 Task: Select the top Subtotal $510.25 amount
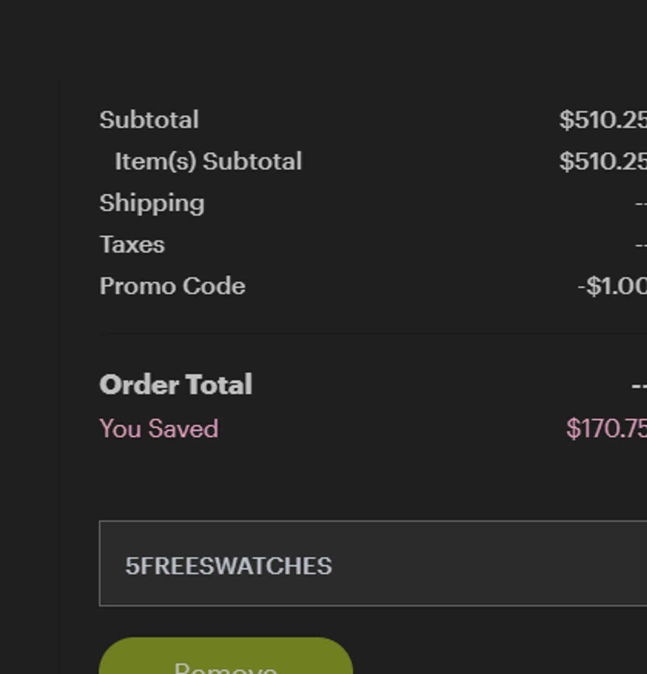point(602,120)
